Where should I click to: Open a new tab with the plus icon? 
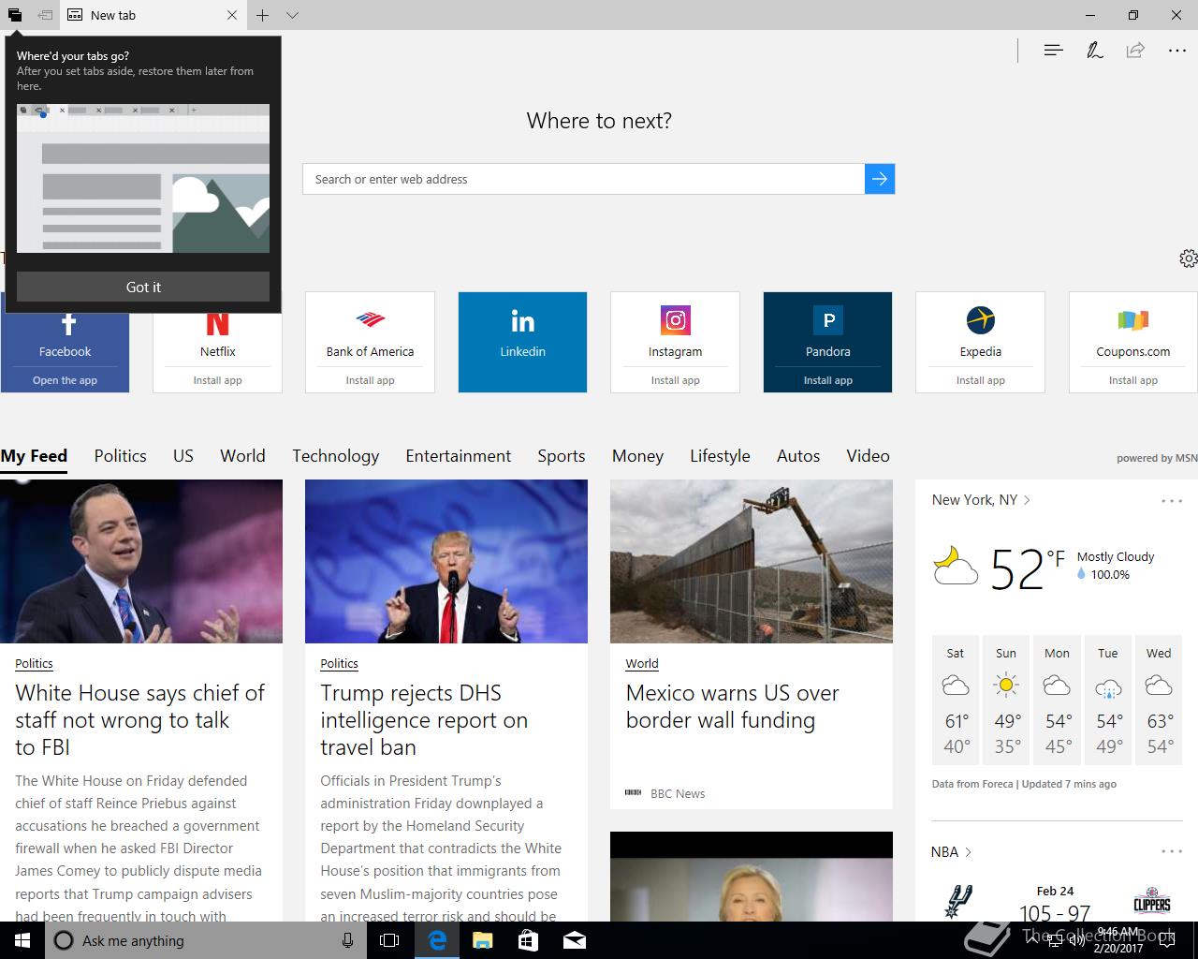click(263, 15)
